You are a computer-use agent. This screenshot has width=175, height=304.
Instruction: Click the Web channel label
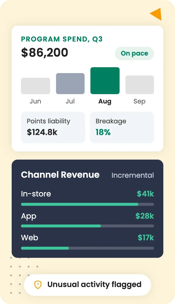point(29,238)
